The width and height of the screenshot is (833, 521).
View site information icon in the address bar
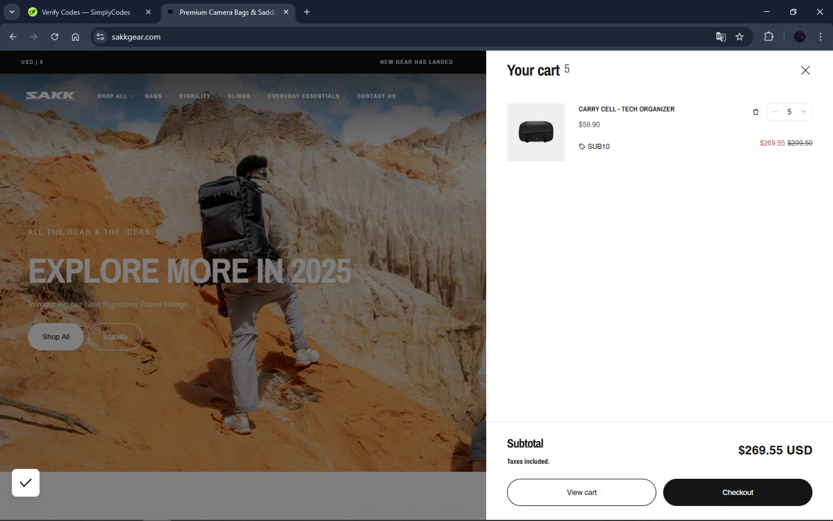(100, 37)
